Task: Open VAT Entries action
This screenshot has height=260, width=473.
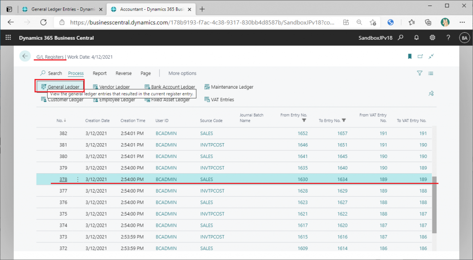Action: (219, 100)
